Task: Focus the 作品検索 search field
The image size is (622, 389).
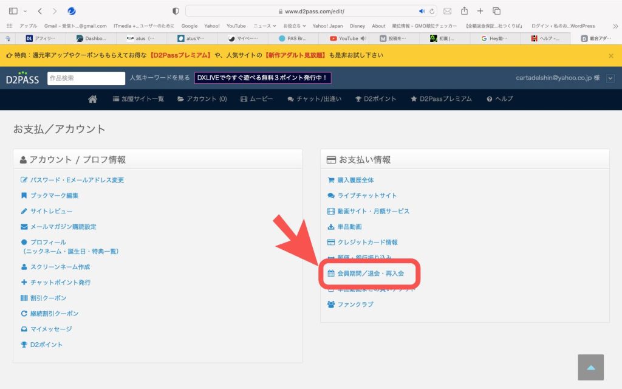Action: coord(86,78)
